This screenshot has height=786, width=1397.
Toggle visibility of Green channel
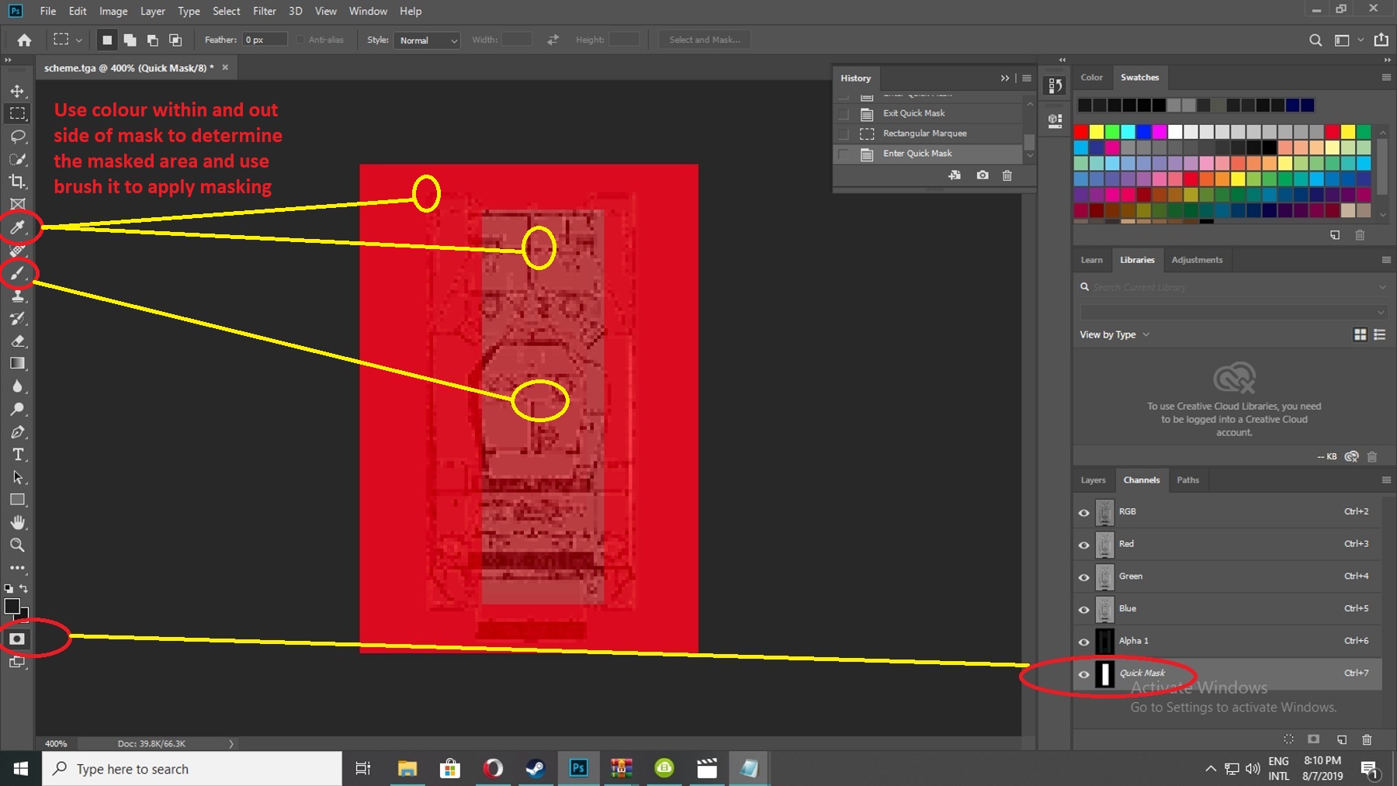click(x=1084, y=577)
